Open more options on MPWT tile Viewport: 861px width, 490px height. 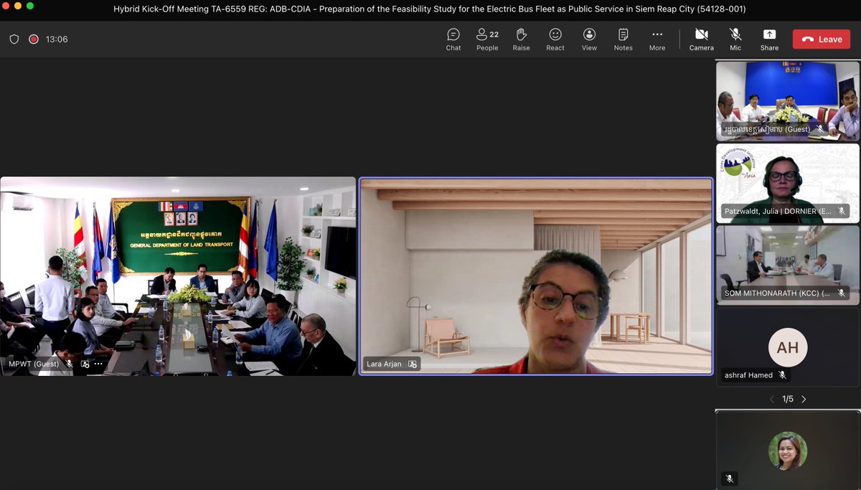pos(98,364)
